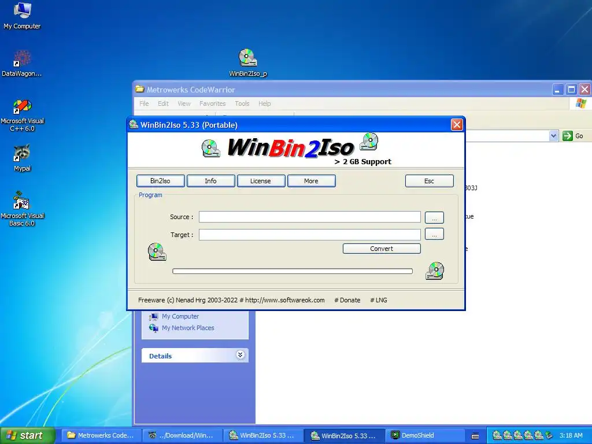
Task: Click the Metrowerks CodeWarrior folder title icon
Action: (140, 90)
